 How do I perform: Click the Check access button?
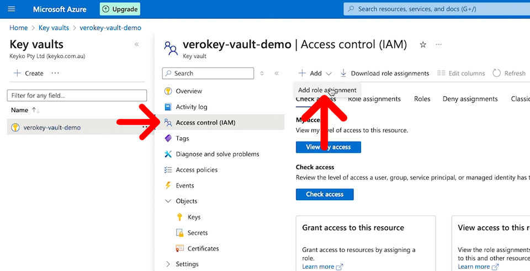tap(325, 194)
